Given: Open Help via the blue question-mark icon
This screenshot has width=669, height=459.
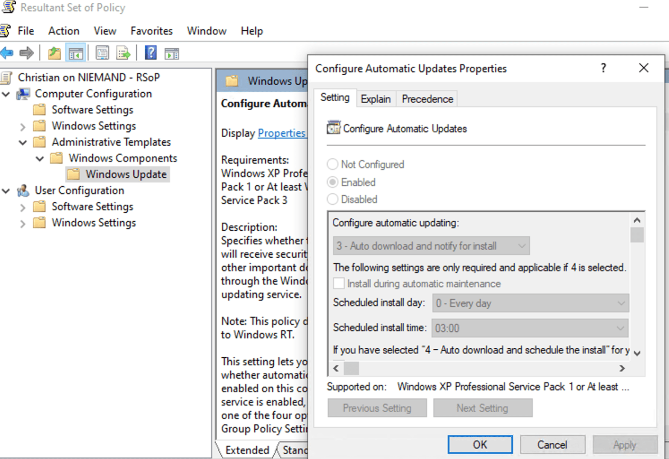Looking at the screenshot, I should pos(150,53).
